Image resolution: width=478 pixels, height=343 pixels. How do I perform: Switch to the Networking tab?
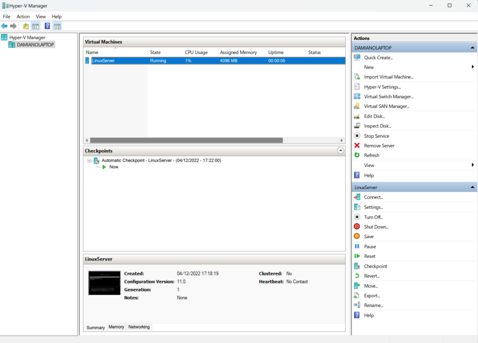(x=139, y=327)
